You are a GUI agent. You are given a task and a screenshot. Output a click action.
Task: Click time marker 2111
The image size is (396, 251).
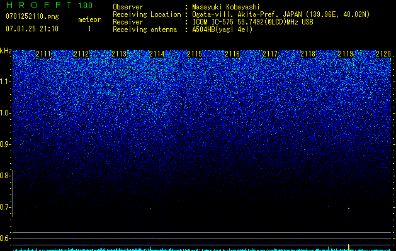[43, 54]
